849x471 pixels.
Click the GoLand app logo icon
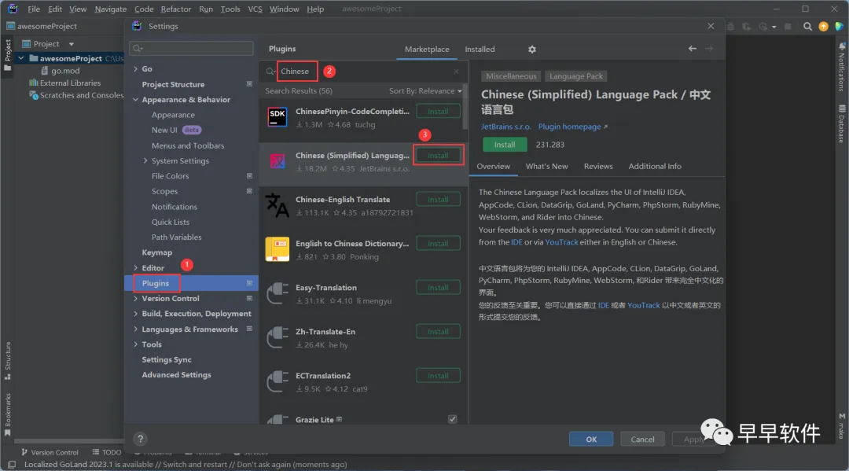[13, 9]
